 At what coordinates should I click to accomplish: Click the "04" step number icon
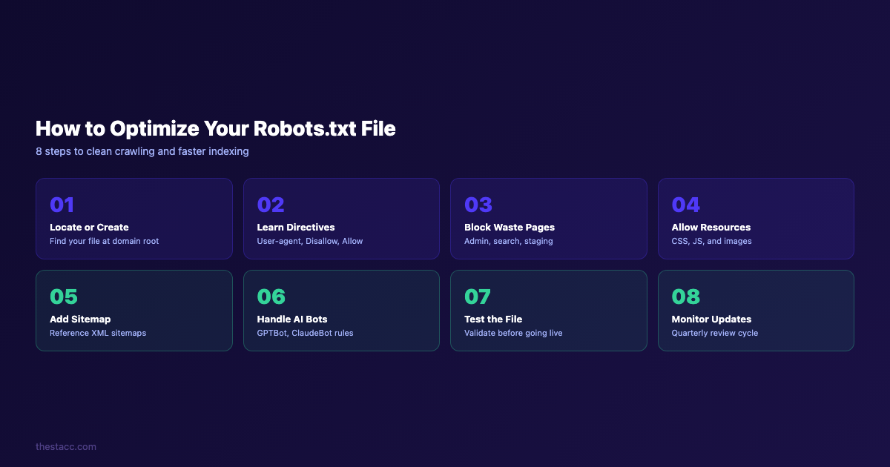point(685,205)
